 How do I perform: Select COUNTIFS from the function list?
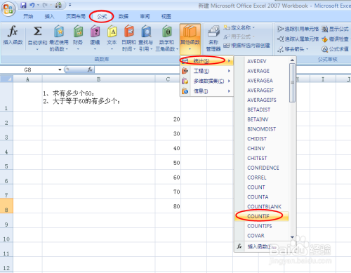pyautogui.click(x=262, y=226)
